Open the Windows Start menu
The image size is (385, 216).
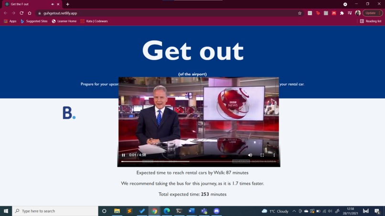(x=6, y=211)
